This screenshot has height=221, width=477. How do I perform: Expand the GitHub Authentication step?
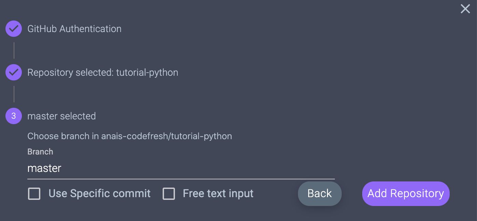pos(74,29)
